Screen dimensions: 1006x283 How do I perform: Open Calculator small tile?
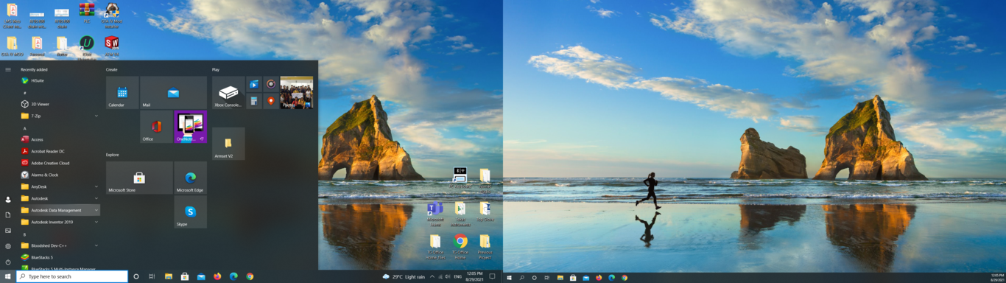[254, 101]
